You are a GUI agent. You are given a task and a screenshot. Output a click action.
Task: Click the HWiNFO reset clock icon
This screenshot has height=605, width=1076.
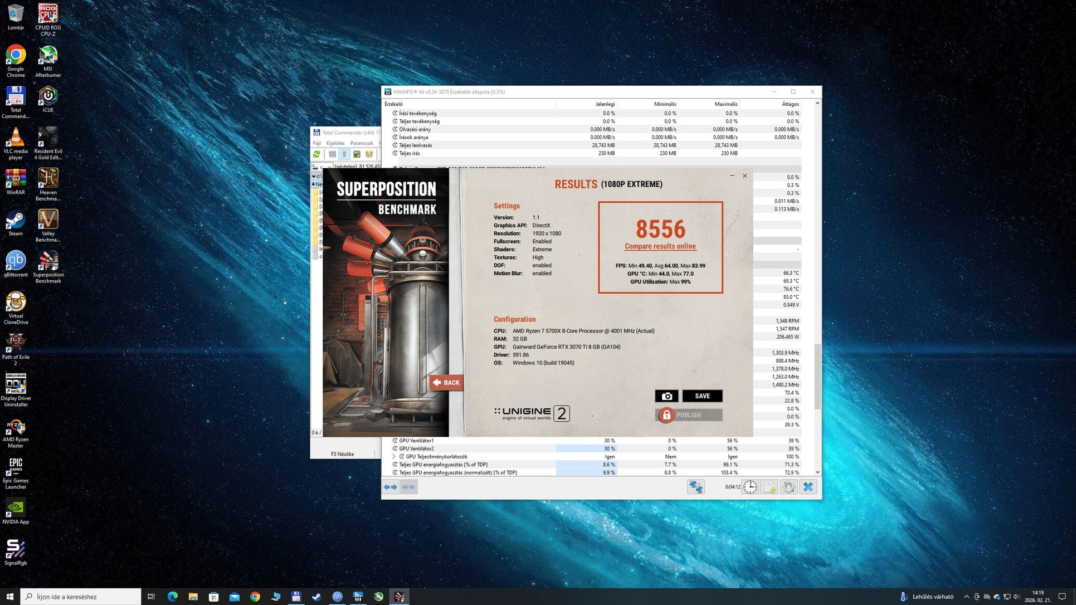click(x=750, y=487)
